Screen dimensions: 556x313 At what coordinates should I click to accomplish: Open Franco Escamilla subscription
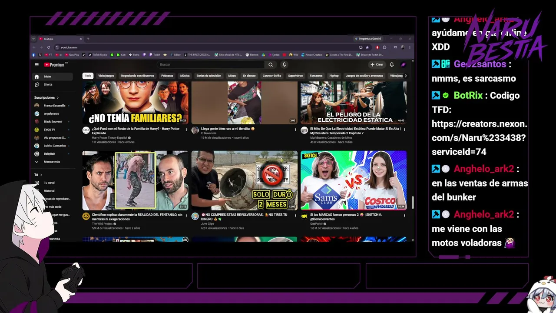53,106
